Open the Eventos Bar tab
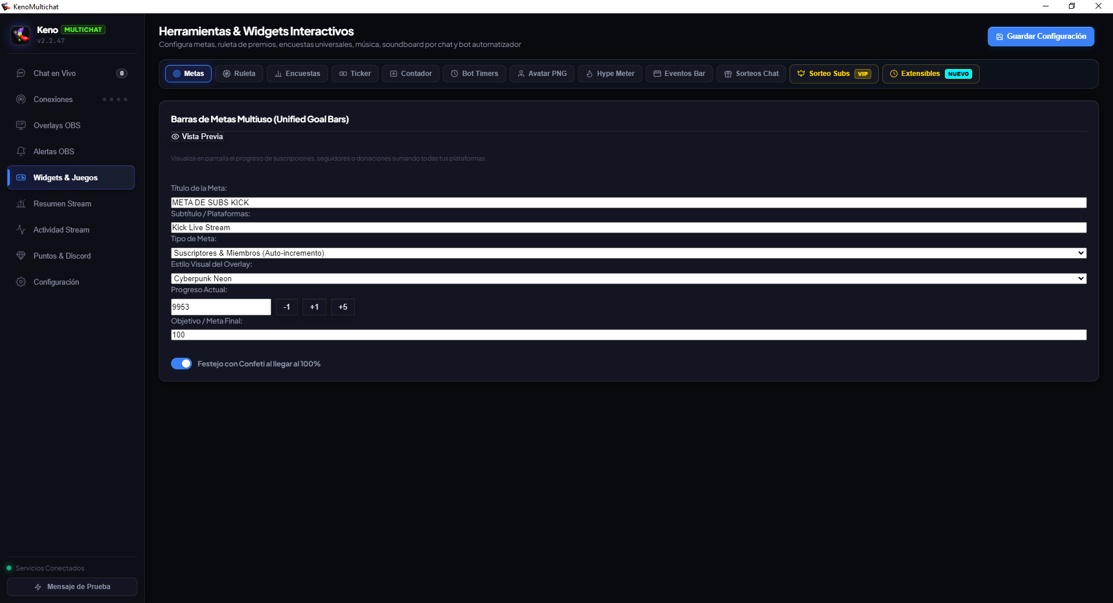Viewport: 1113px width, 603px height. [x=679, y=74]
